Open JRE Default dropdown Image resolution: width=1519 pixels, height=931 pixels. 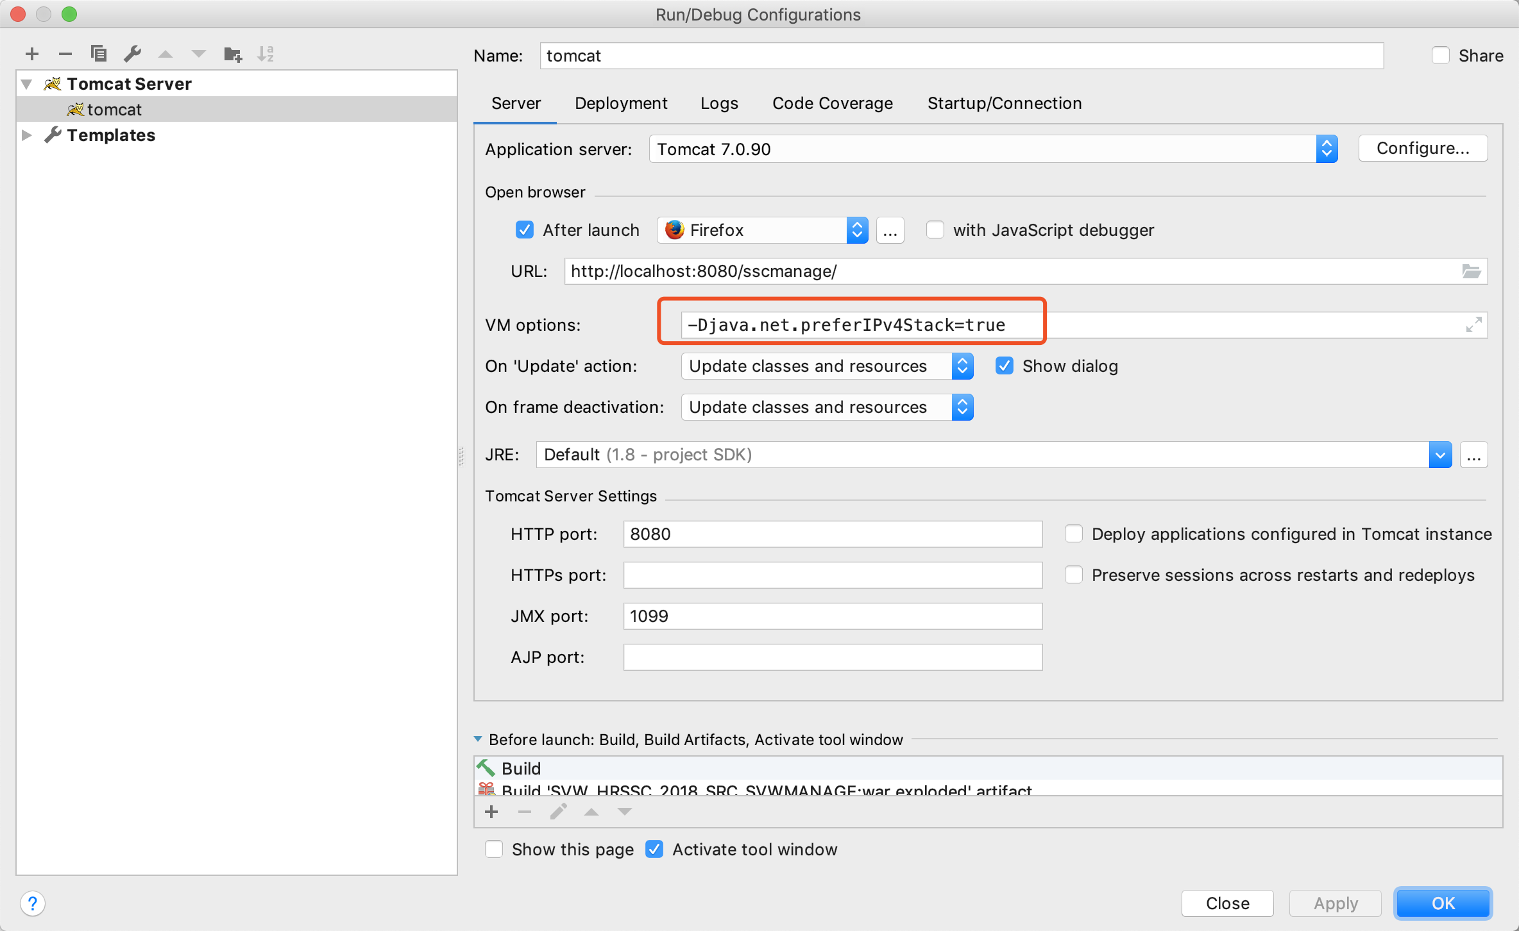click(994, 455)
